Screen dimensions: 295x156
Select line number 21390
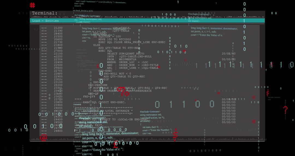58,31
